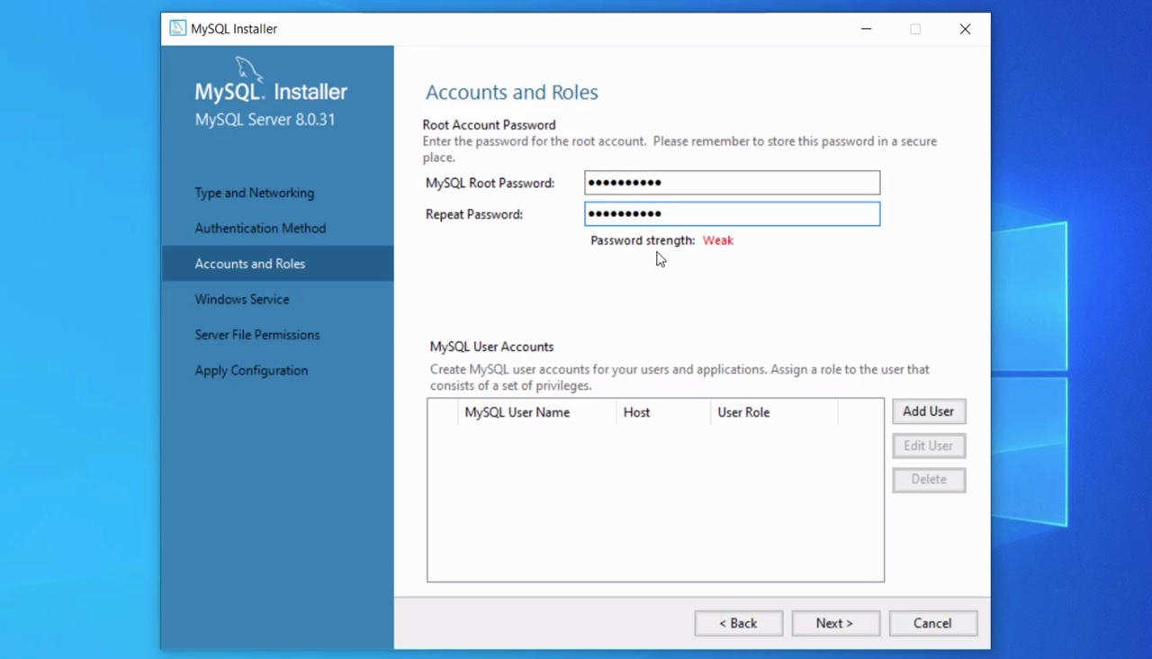
Task: Go to Type and Networking step
Action: click(255, 193)
